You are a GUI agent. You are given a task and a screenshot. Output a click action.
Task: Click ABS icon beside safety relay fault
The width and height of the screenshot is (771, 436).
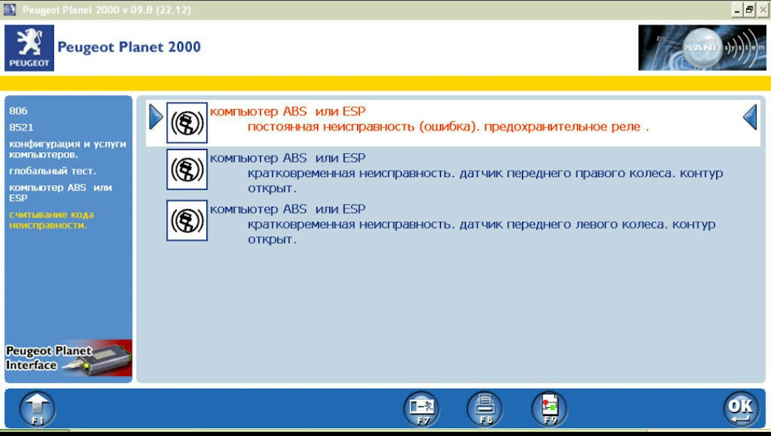click(187, 123)
